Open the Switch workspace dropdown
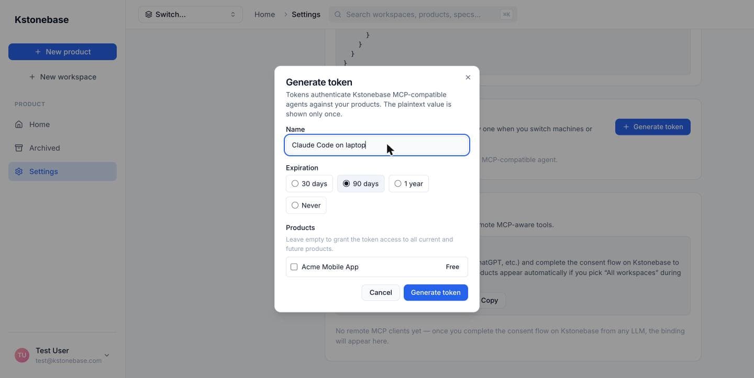 (x=191, y=15)
